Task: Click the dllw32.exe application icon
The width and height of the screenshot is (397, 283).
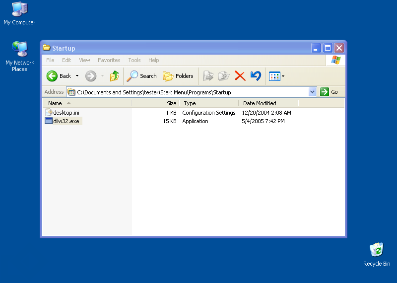Action: 48,121
